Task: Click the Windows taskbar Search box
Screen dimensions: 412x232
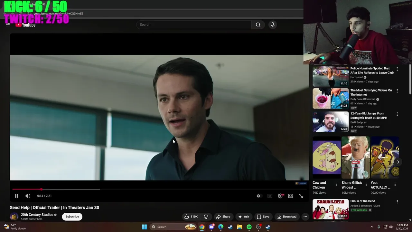Action: [173, 227]
